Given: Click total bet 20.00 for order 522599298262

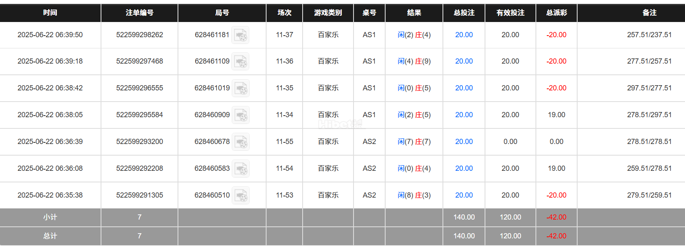Looking at the screenshot, I should 464,35.
